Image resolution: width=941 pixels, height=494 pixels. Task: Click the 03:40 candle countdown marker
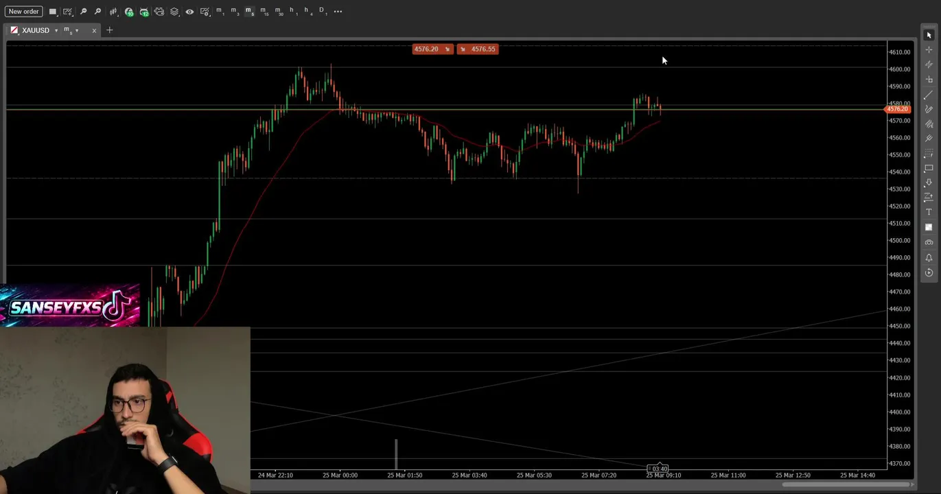click(659, 469)
